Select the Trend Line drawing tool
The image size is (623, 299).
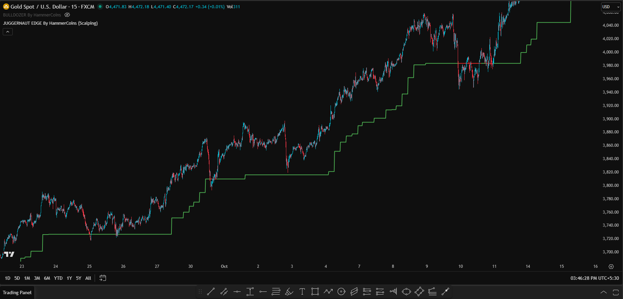(x=211, y=292)
